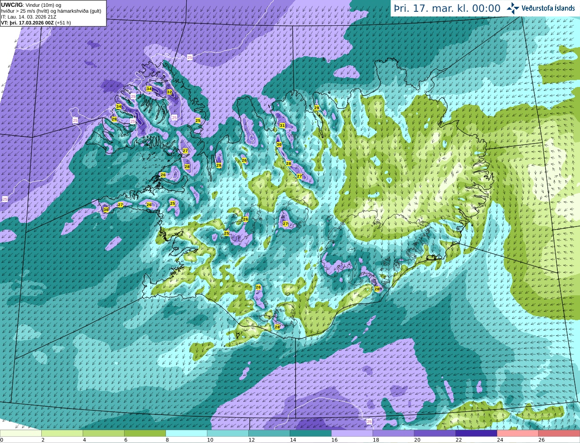Click the yellow gust label 31
The height and width of the screenshot is (443, 580).
pos(282,125)
